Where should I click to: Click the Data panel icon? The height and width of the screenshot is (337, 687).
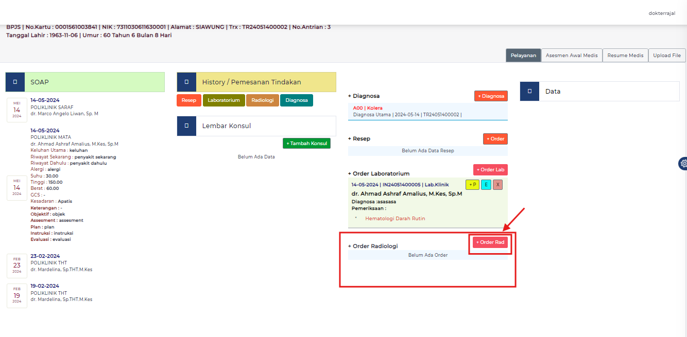tap(529, 91)
